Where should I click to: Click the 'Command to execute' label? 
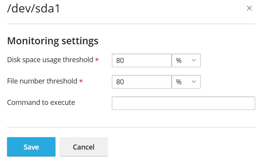click(x=41, y=103)
